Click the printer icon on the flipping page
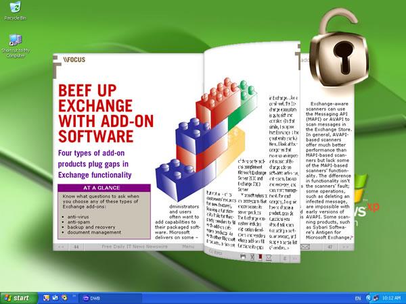The image size is (406, 304). (x=243, y=257)
